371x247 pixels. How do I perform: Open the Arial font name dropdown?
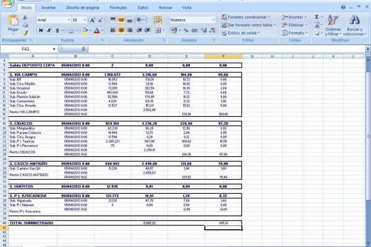pos(69,20)
